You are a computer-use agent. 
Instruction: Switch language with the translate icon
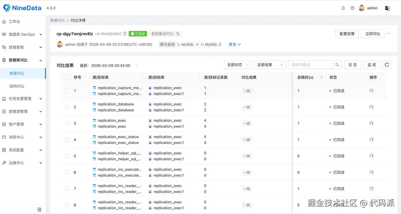388,8
